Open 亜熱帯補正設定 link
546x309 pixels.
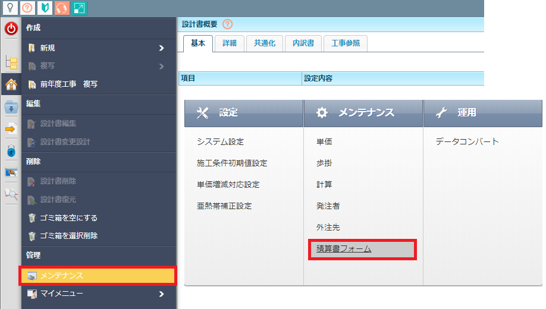coord(224,206)
